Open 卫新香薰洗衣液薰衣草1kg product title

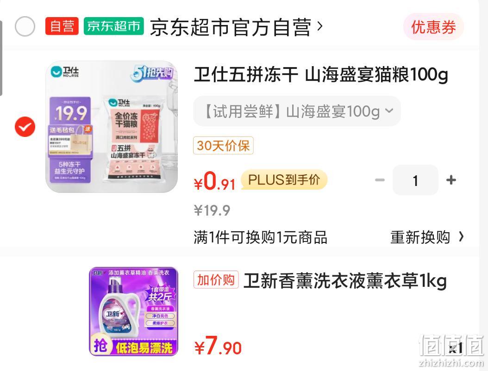coord(345,281)
